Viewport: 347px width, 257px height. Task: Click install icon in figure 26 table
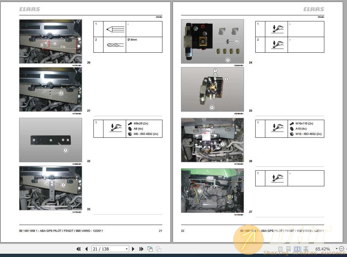pyautogui.click(x=278, y=128)
